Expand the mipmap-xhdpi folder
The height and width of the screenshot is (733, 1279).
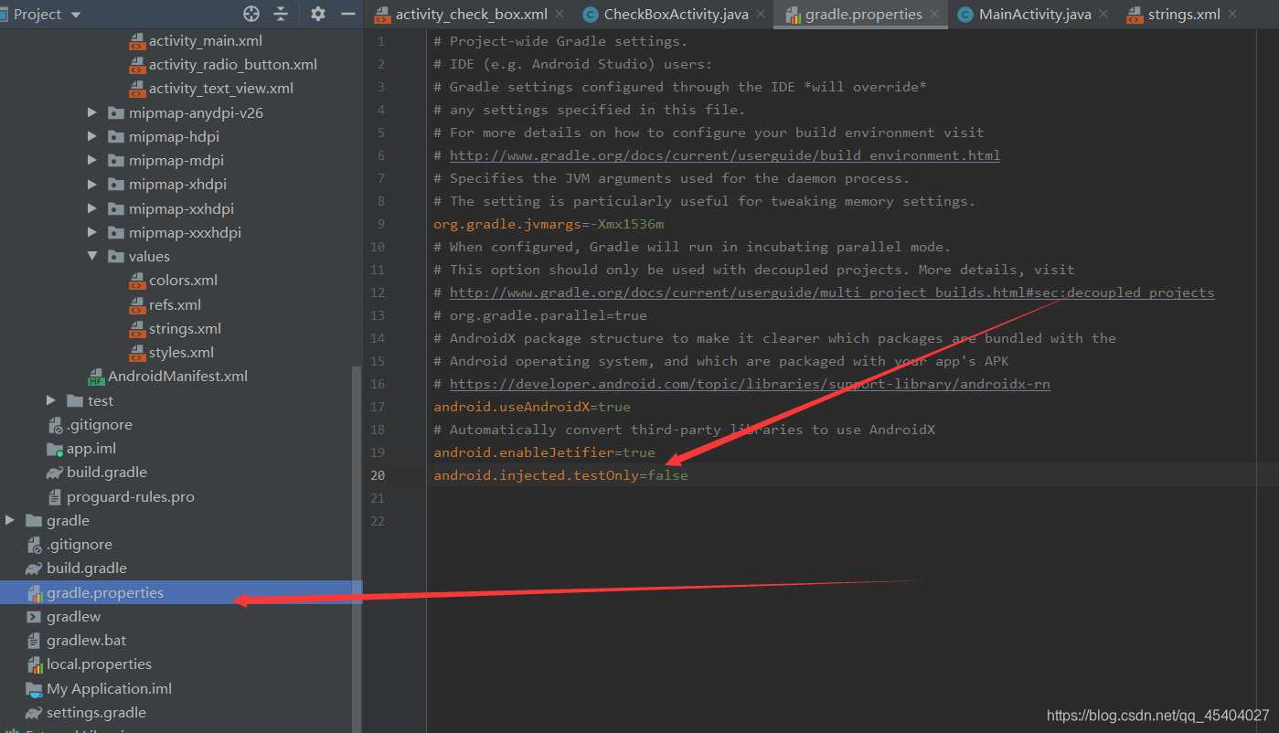tap(91, 184)
